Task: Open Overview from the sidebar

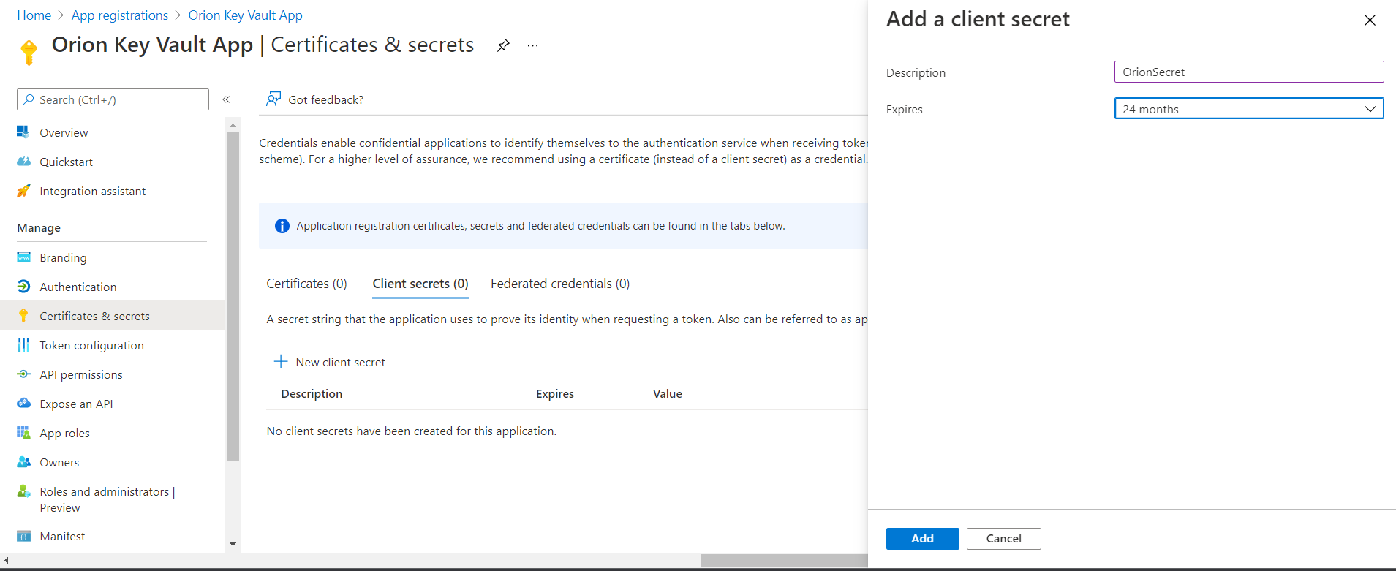Action: [x=64, y=132]
